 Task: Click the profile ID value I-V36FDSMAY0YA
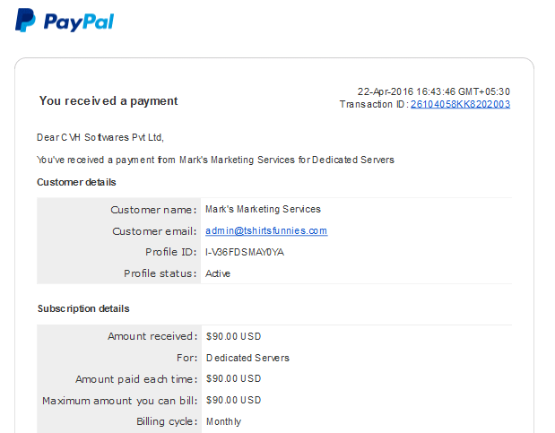(x=245, y=252)
